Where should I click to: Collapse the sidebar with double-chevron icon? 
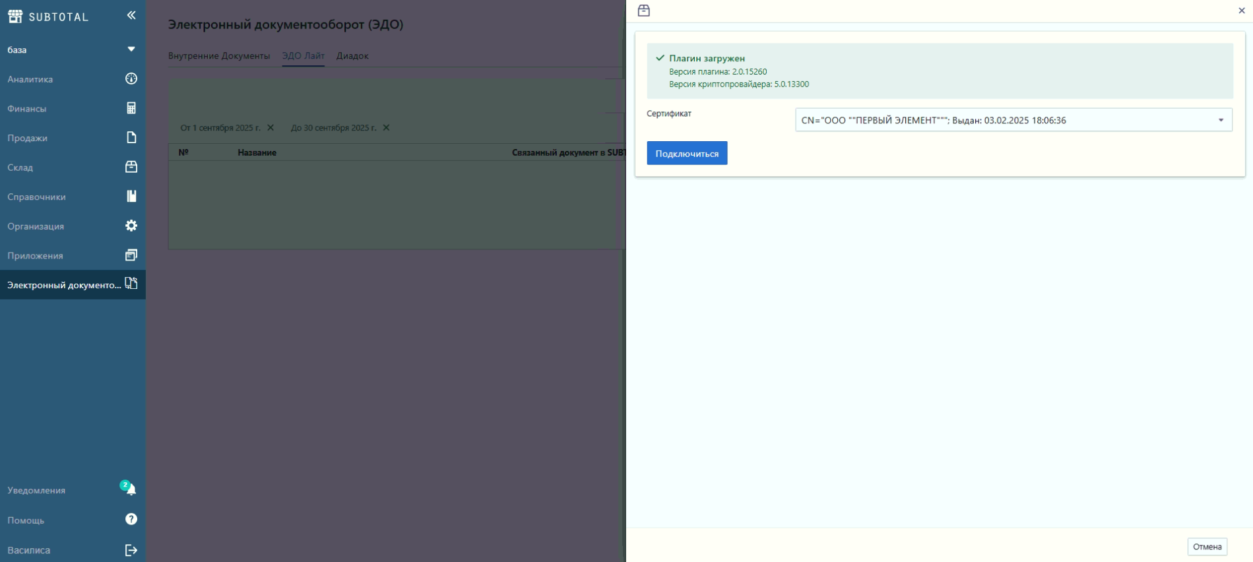point(131,15)
